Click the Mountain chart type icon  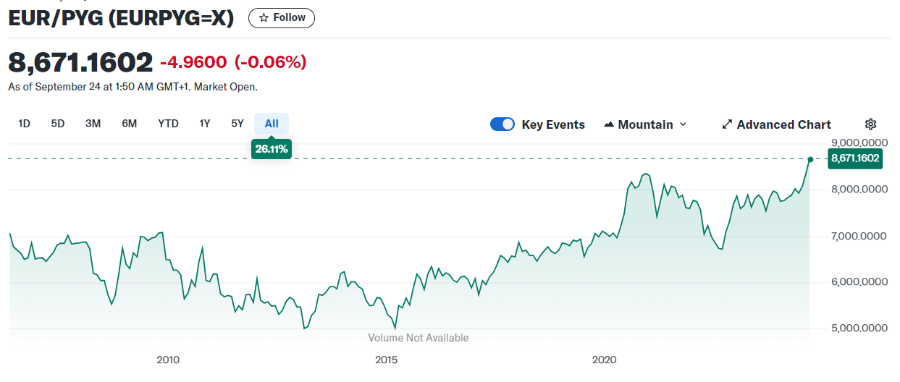tap(609, 124)
